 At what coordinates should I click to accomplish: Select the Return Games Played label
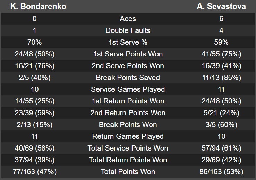[128, 136]
